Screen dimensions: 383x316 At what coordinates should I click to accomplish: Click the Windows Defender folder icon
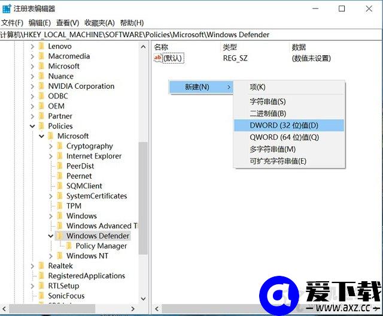60,236
